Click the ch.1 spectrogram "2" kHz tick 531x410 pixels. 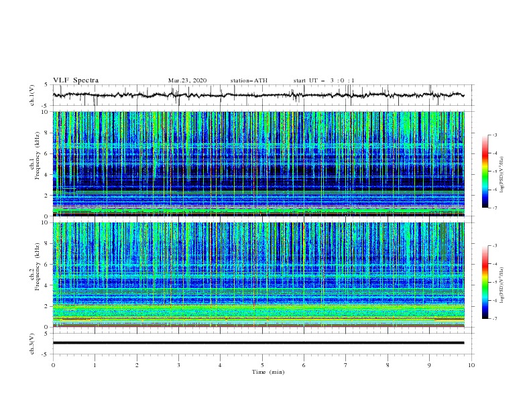pos(46,195)
